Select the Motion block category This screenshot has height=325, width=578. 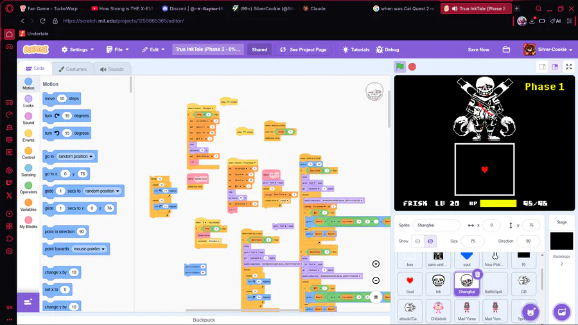28,83
